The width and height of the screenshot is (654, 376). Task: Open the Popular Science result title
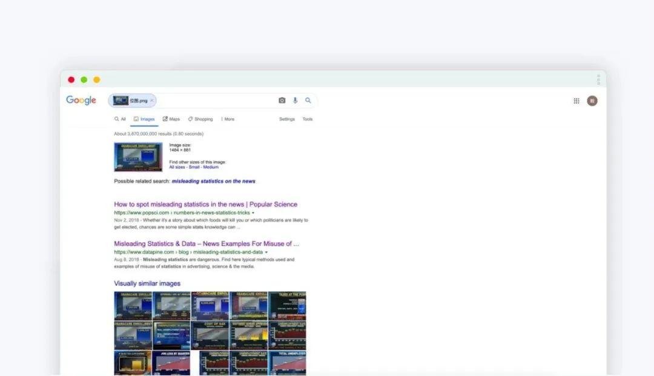(x=206, y=204)
